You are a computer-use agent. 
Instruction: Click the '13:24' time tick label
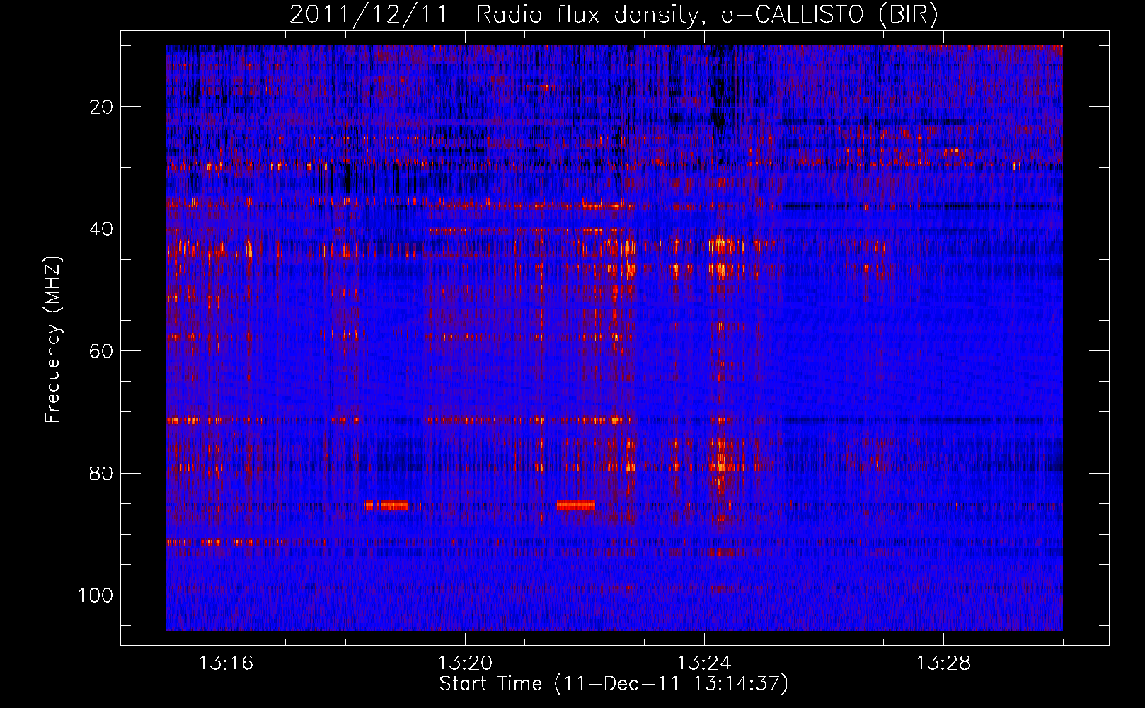(704, 663)
